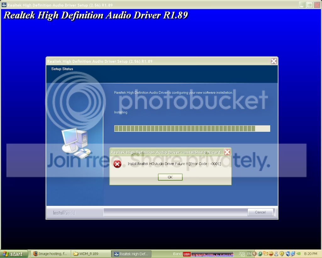Select the Realtek High Def taskbar item

click(131, 254)
